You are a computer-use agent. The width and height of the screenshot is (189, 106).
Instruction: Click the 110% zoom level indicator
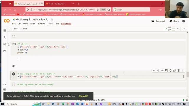coord(103,10)
